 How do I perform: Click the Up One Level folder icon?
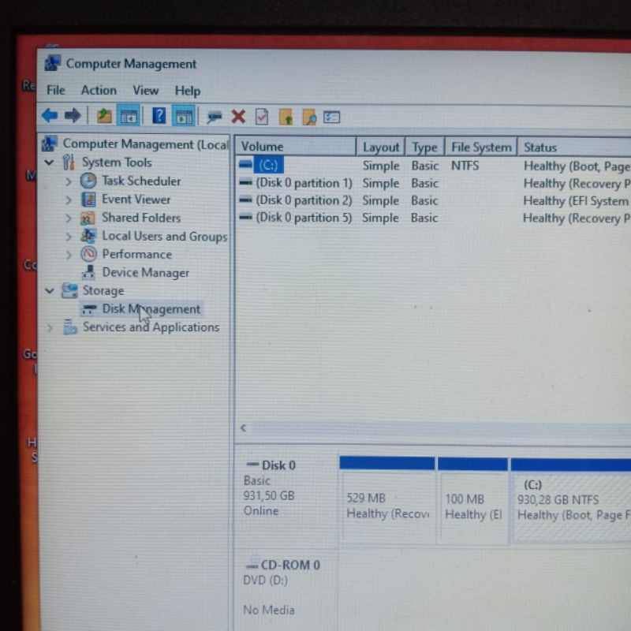click(104, 116)
